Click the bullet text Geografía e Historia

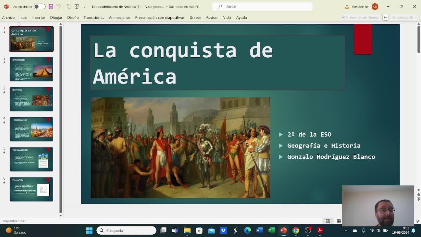[x=324, y=145]
